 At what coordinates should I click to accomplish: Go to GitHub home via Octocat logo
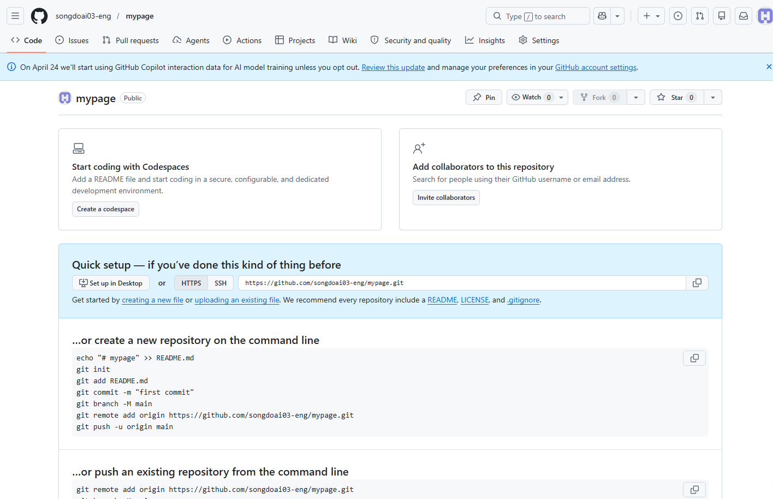pyautogui.click(x=39, y=16)
